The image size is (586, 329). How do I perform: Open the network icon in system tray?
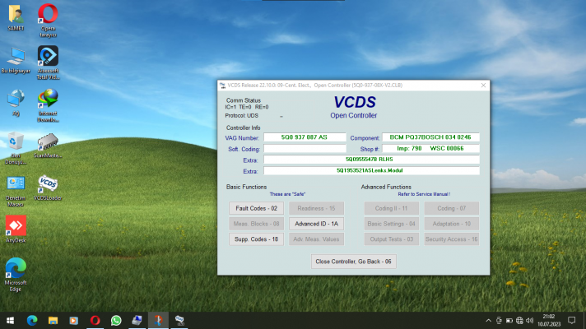click(x=519, y=321)
